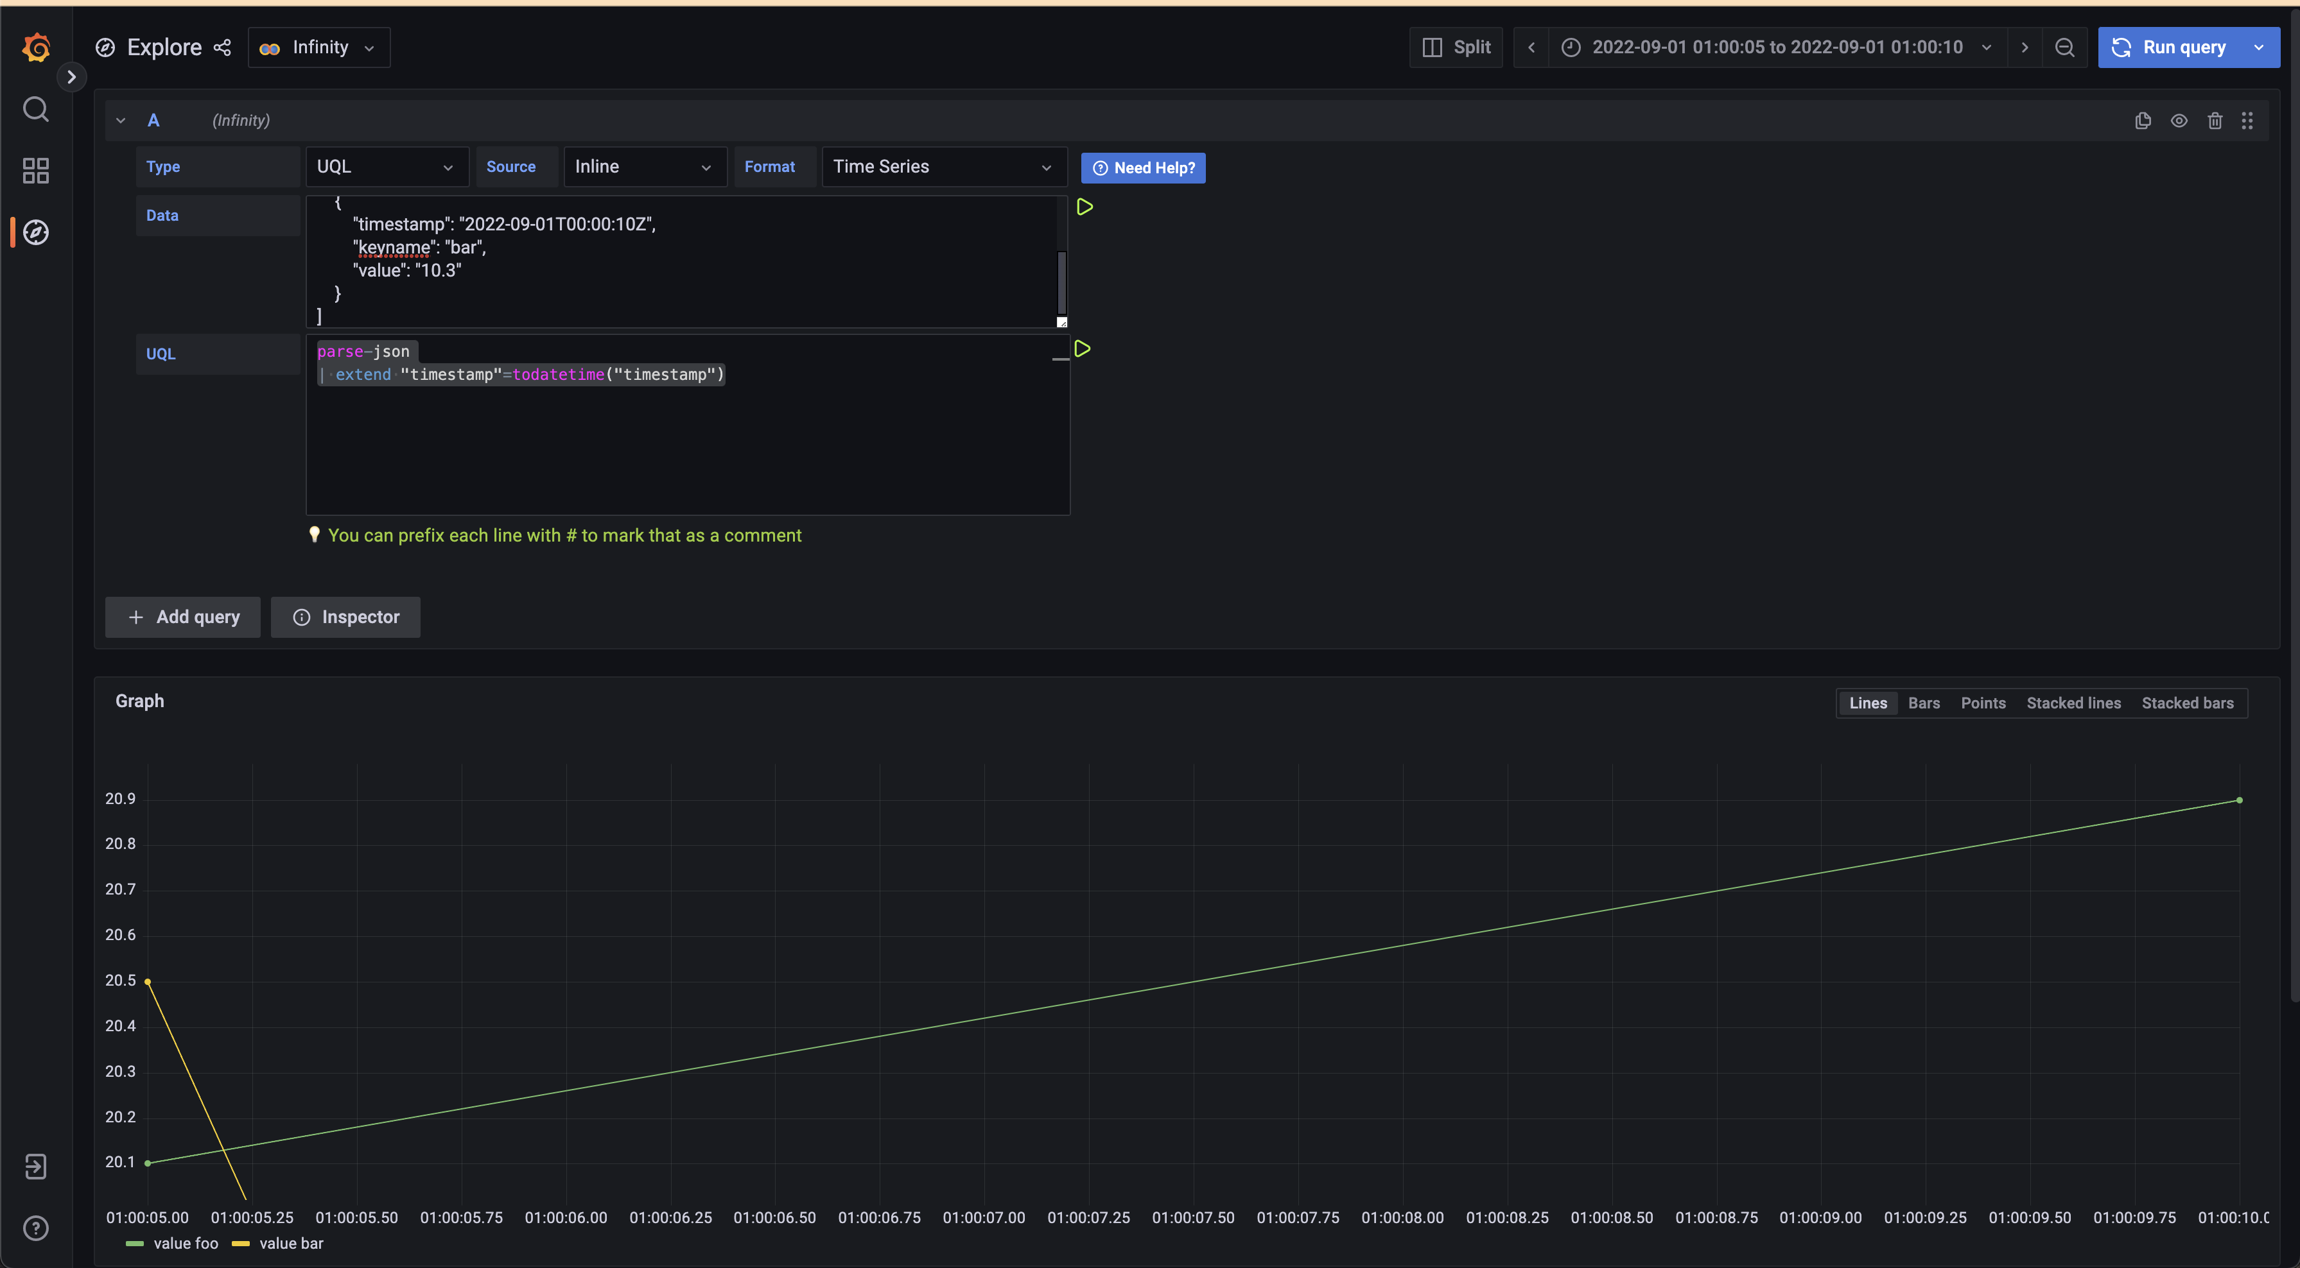This screenshot has height=1268, width=2300.
Task: Open the Help question mark icon
Action: point(36,1228)
